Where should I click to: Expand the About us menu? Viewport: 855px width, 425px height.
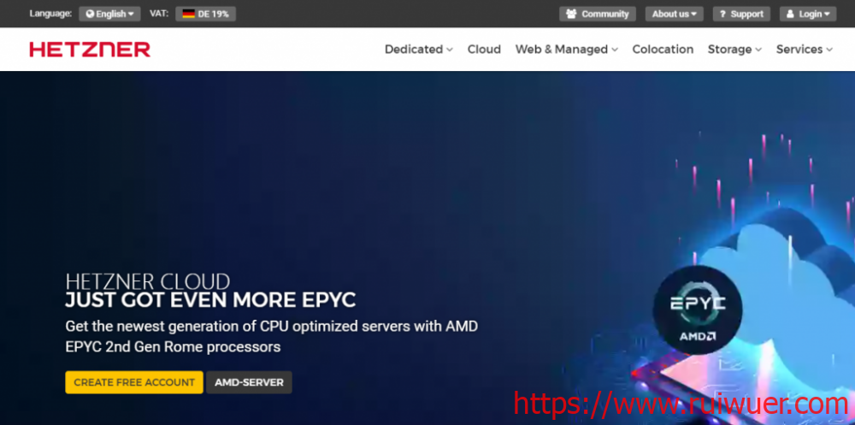coord(674,15)
